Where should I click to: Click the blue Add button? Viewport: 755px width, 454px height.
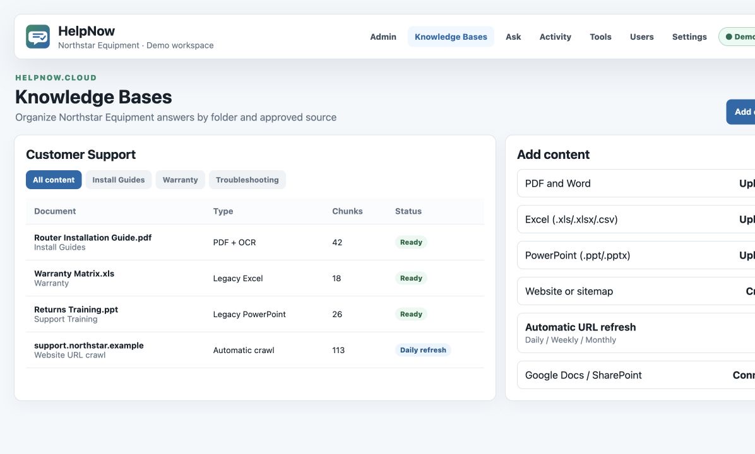pos(740,112)
